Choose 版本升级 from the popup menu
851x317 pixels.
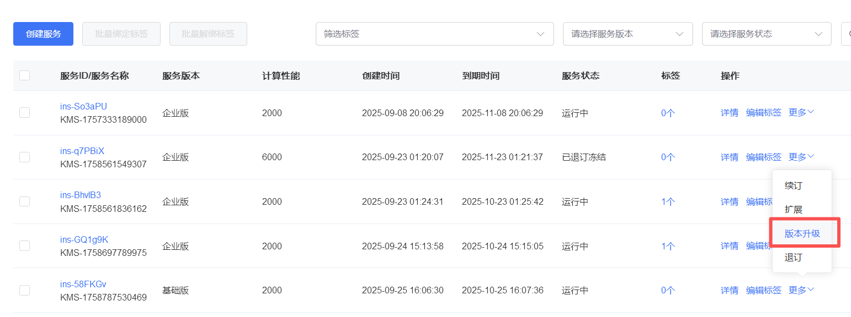click(x=802, y=233)
